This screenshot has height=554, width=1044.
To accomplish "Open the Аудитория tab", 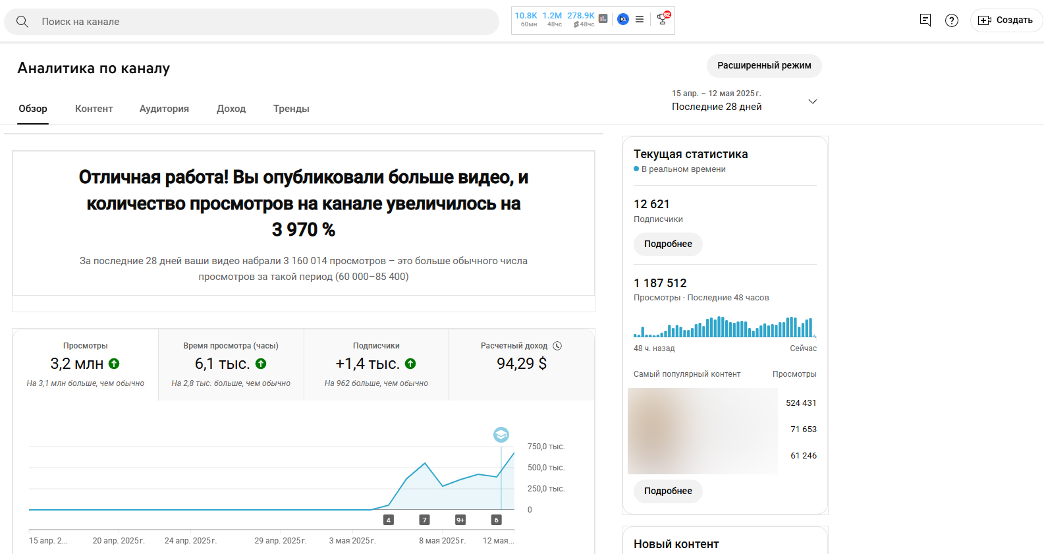I will tap(164, 109).
